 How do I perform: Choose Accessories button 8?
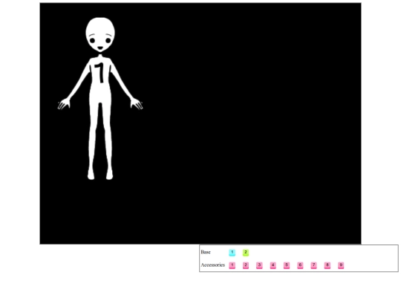327,265
